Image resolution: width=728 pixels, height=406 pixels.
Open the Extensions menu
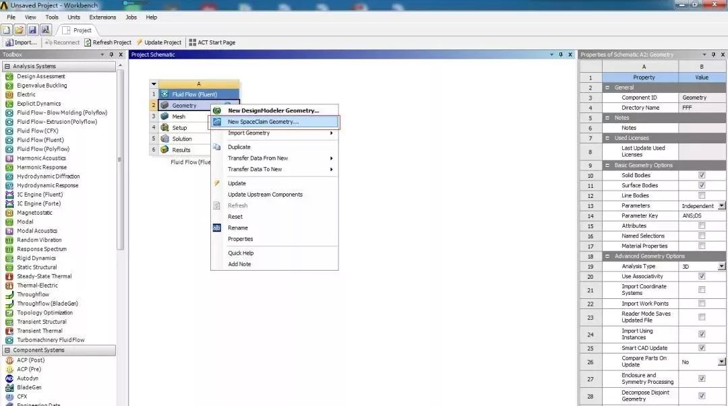pos(102,17)
